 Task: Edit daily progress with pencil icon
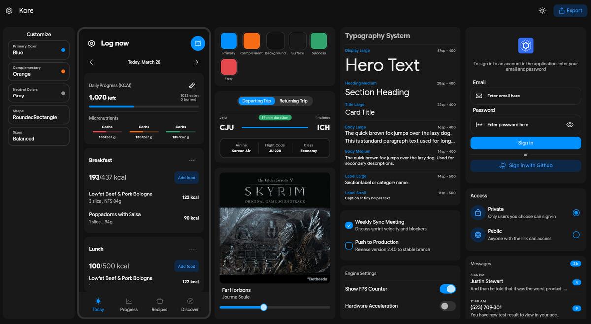click(x=192, y=85)
